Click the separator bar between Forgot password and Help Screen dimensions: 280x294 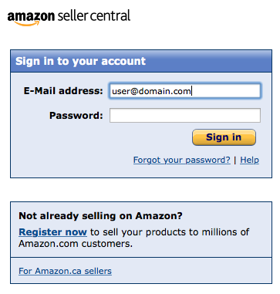pyautogui.click(x=235, y=161)
